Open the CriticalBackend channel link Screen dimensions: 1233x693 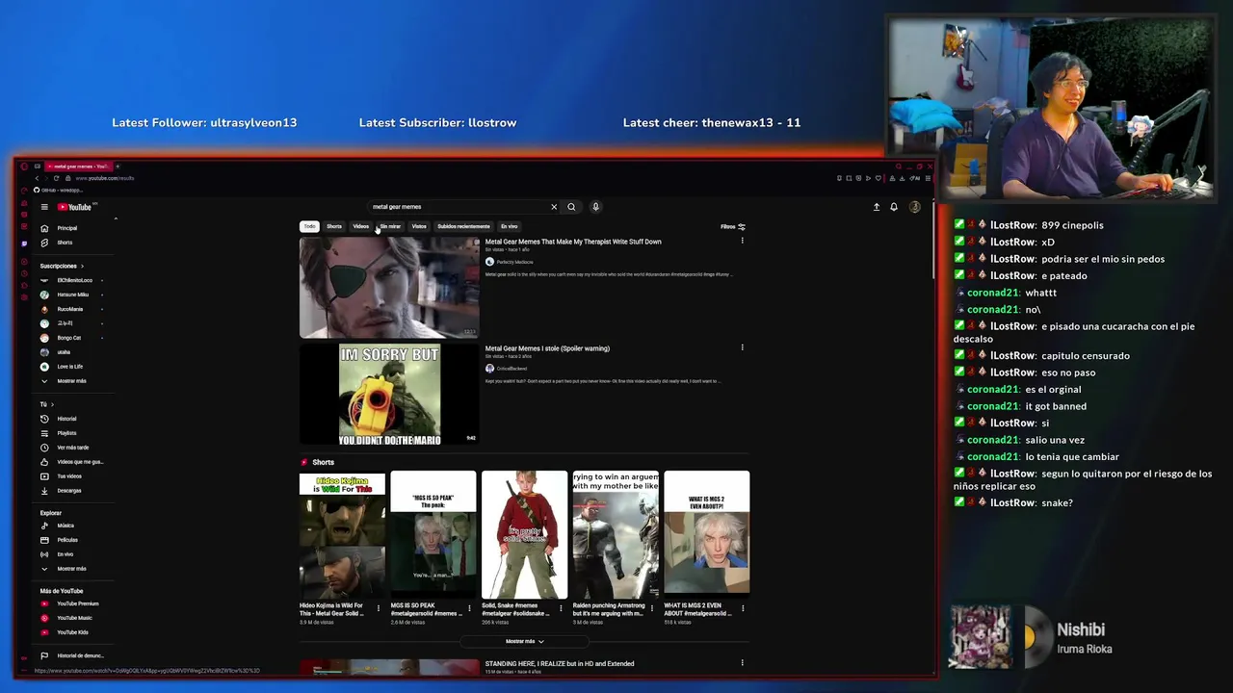(x=512, y=369)
